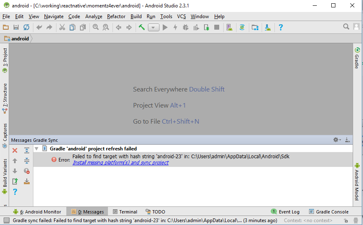Viewport: 363px width, 225px height.
Task: Open the VCS menu
Action: 181,16
